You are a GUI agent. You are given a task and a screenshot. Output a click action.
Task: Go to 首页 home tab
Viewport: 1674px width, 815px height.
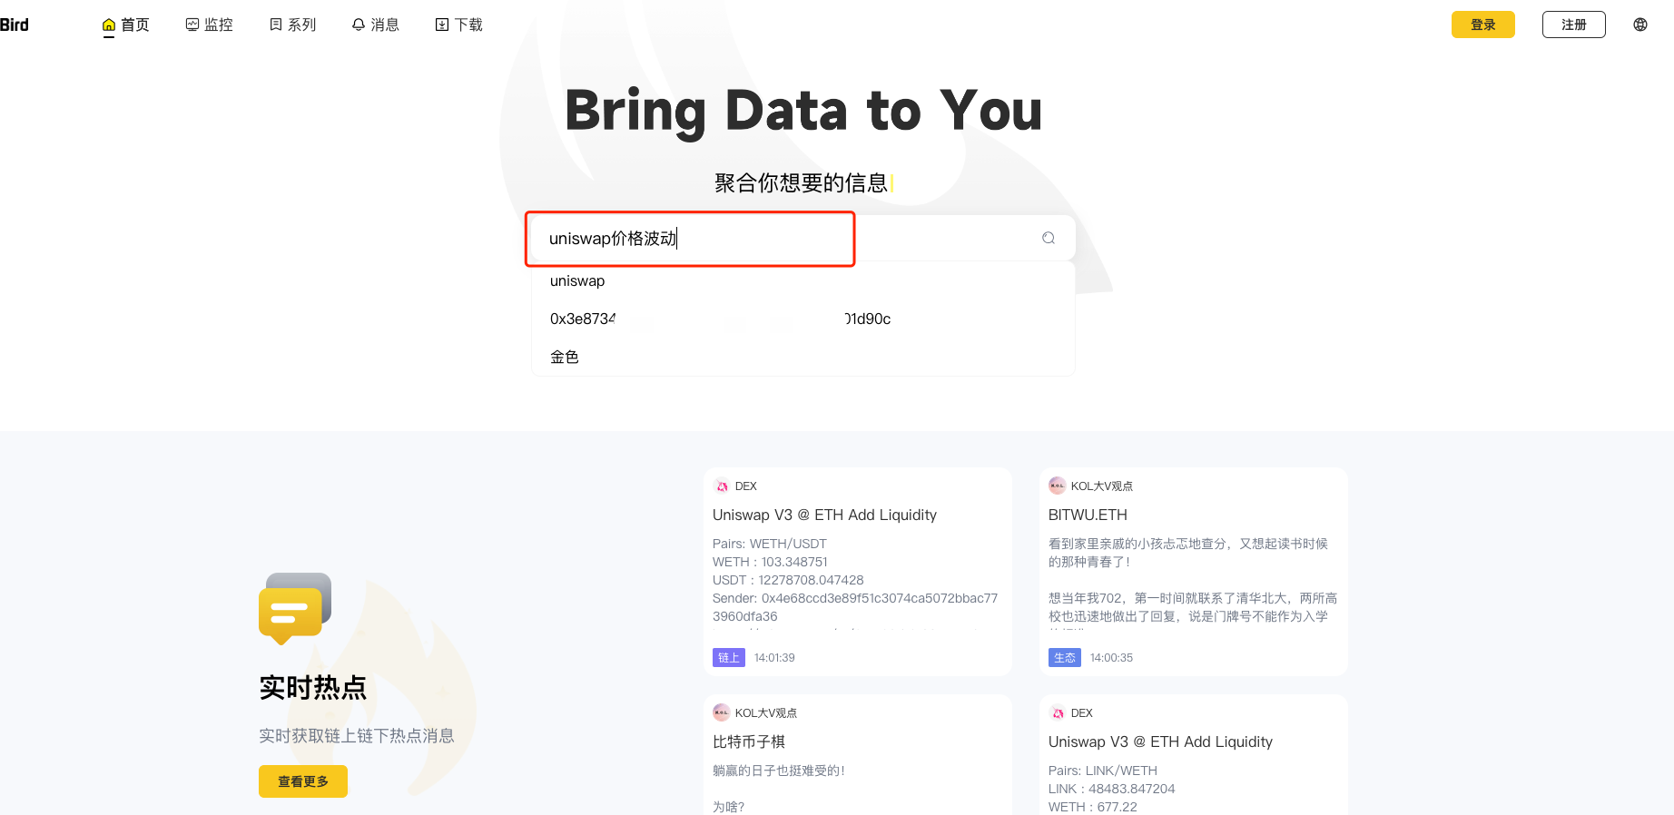[x=125, y=25]
